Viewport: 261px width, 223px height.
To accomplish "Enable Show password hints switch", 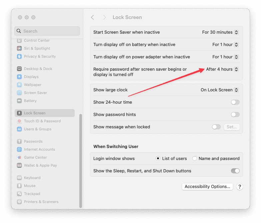I will tap(235, 114).
